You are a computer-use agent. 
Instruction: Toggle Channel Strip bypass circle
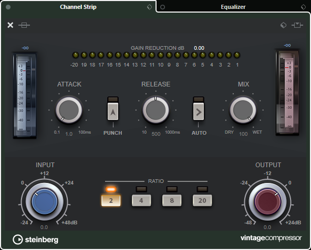coord(8,7)
